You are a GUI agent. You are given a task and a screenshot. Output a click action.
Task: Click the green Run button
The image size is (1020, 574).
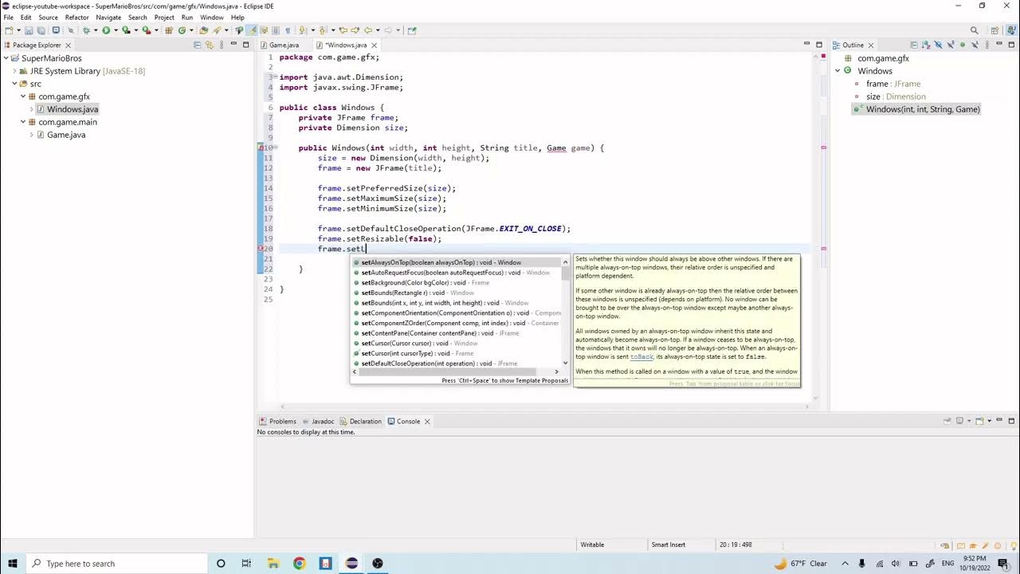[x=106, y=30]
